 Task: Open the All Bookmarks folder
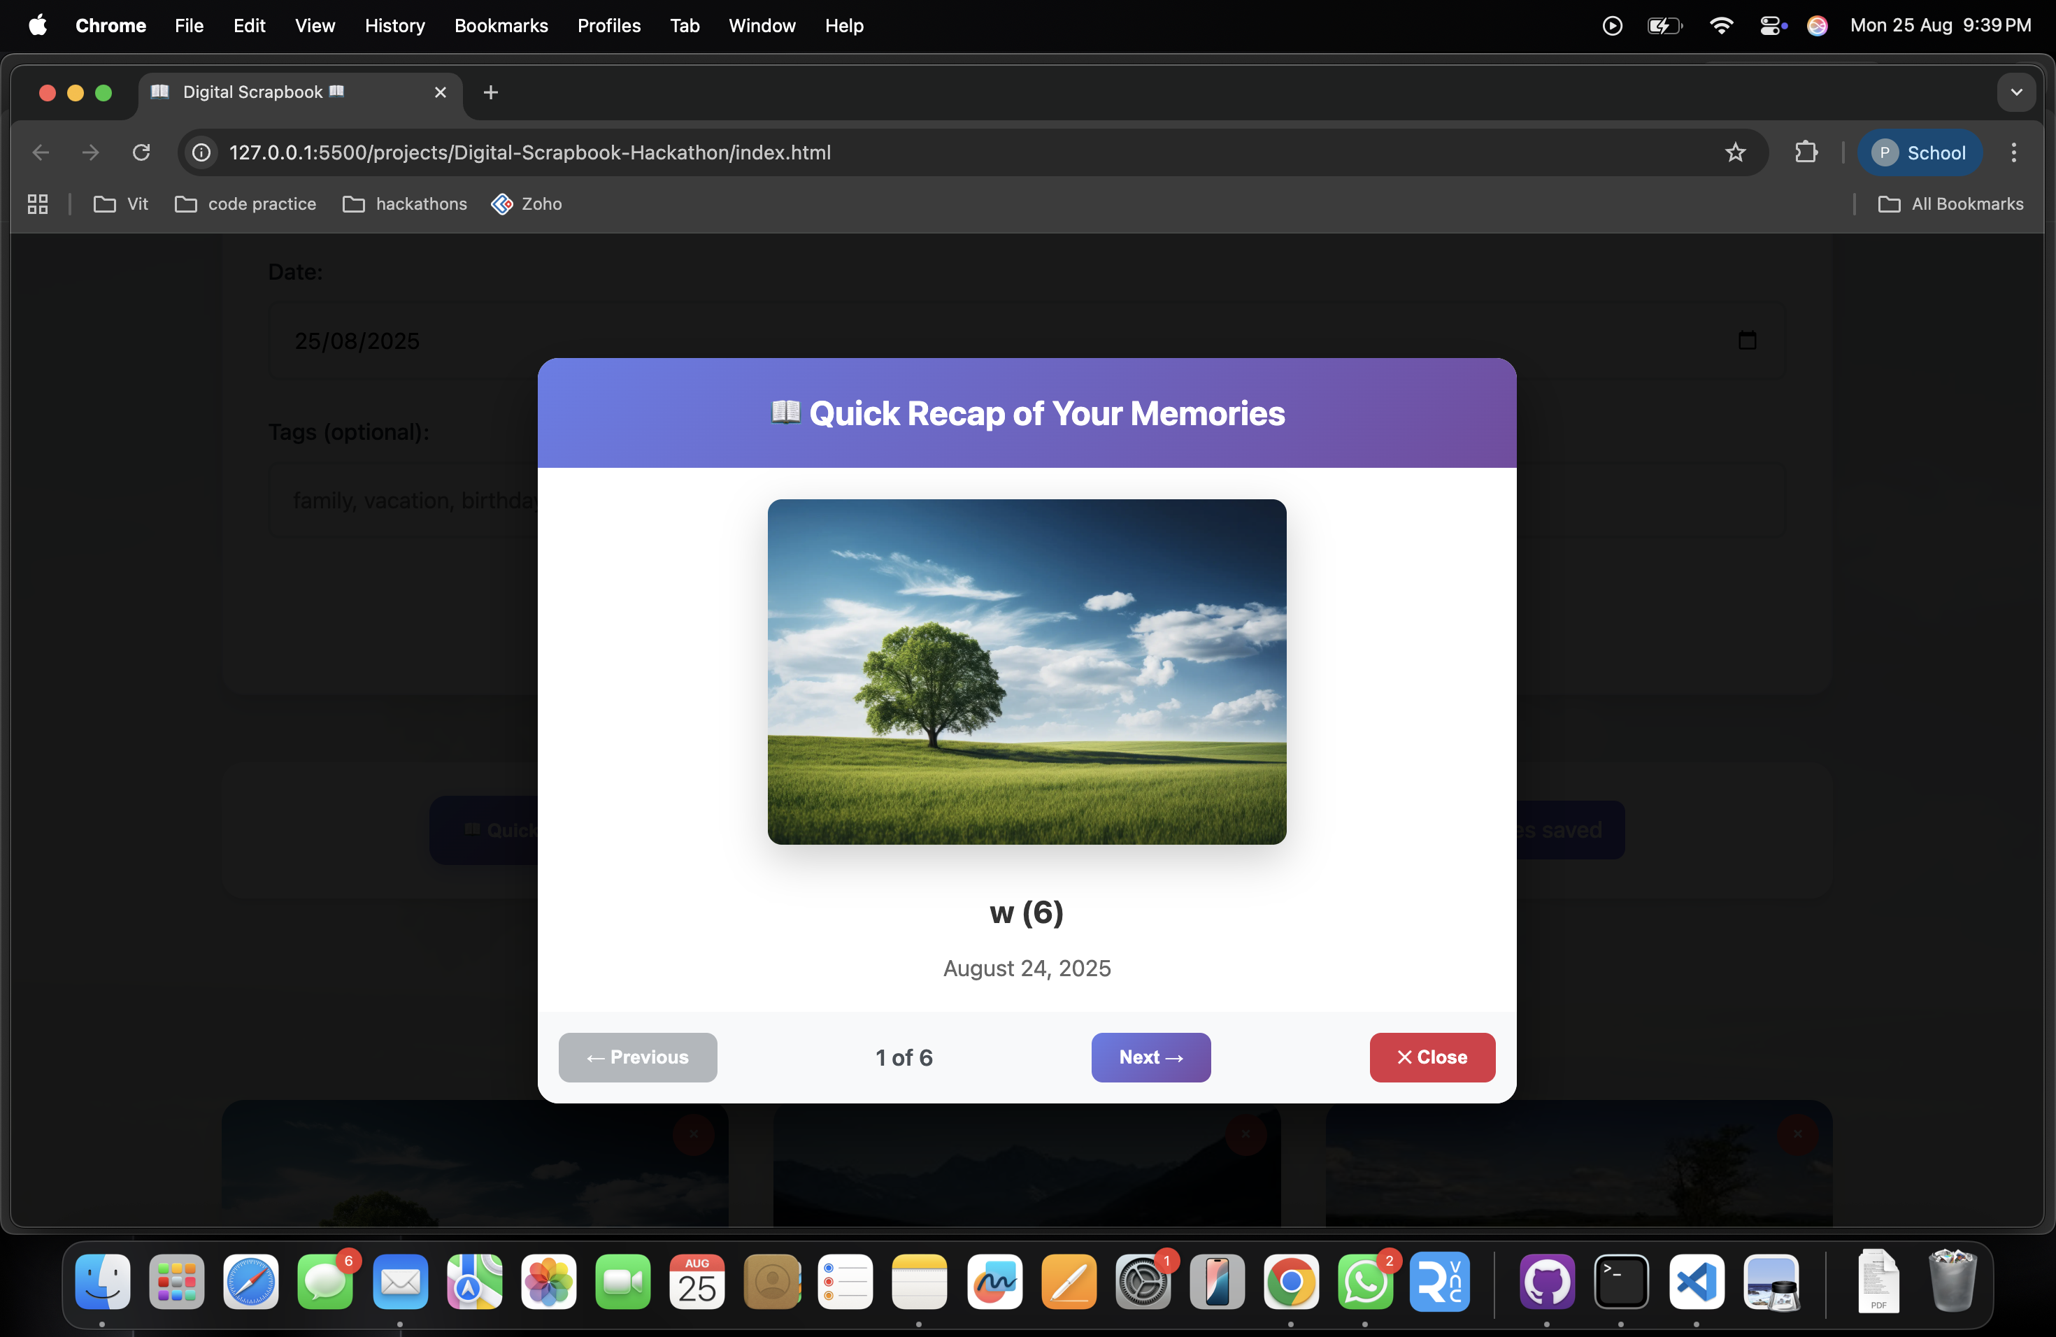tap(1950, 203)
